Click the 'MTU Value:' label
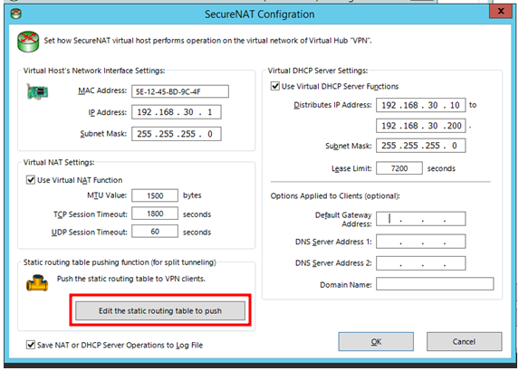This screenshot has width=519, height=371. (107, 195)
